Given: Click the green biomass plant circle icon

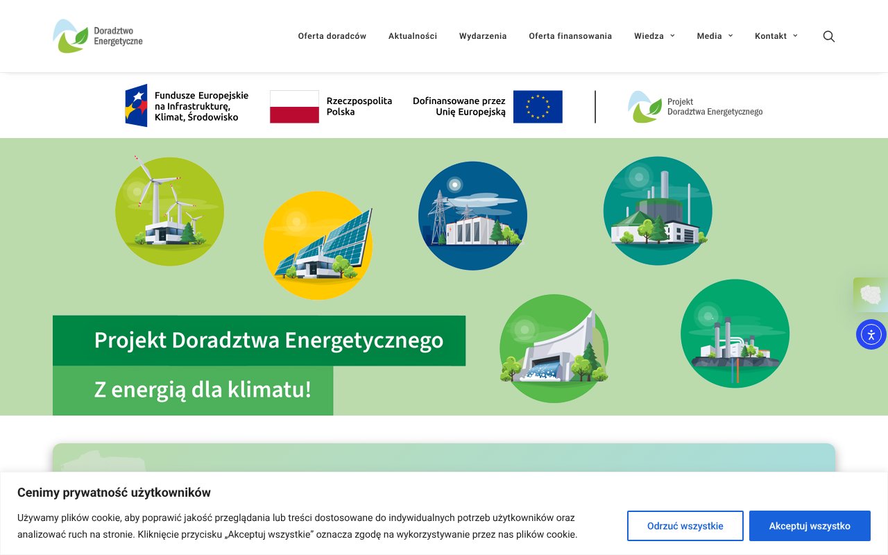Looking at the screenshot, I should tap(658, 210).
